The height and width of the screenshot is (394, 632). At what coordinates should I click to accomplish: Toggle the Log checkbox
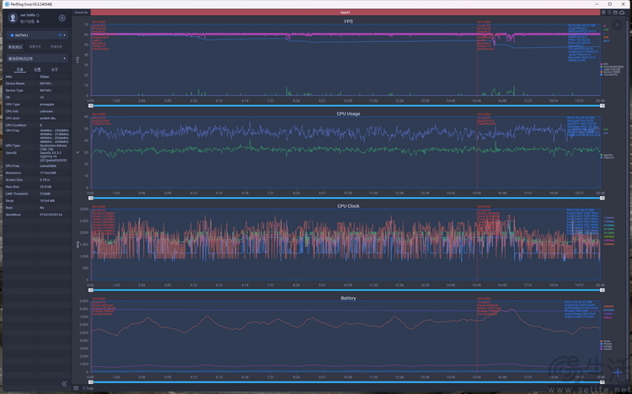[84, 388]
